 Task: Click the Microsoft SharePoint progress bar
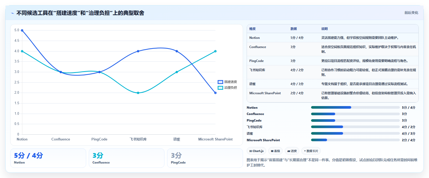[355, 140]
